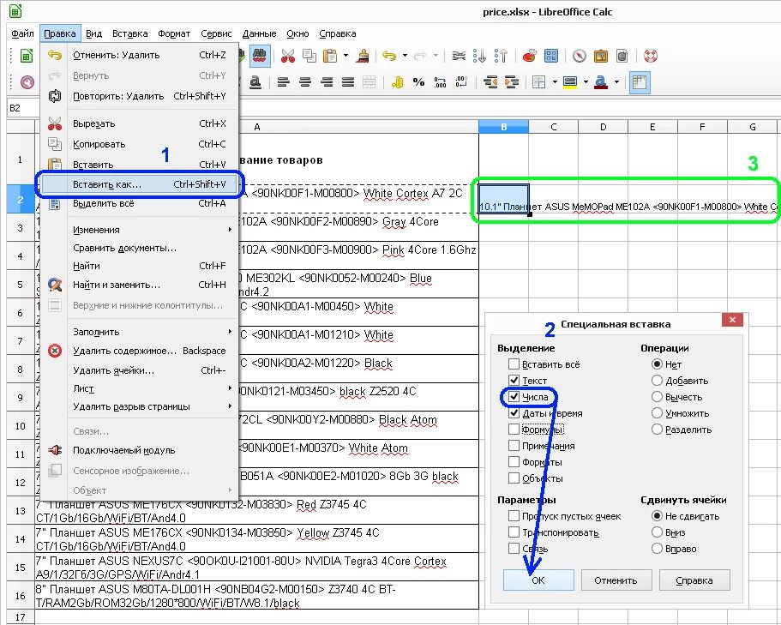Click OK in Специальная вставка dialog
The image size is (781, 625).
[538, 580]
